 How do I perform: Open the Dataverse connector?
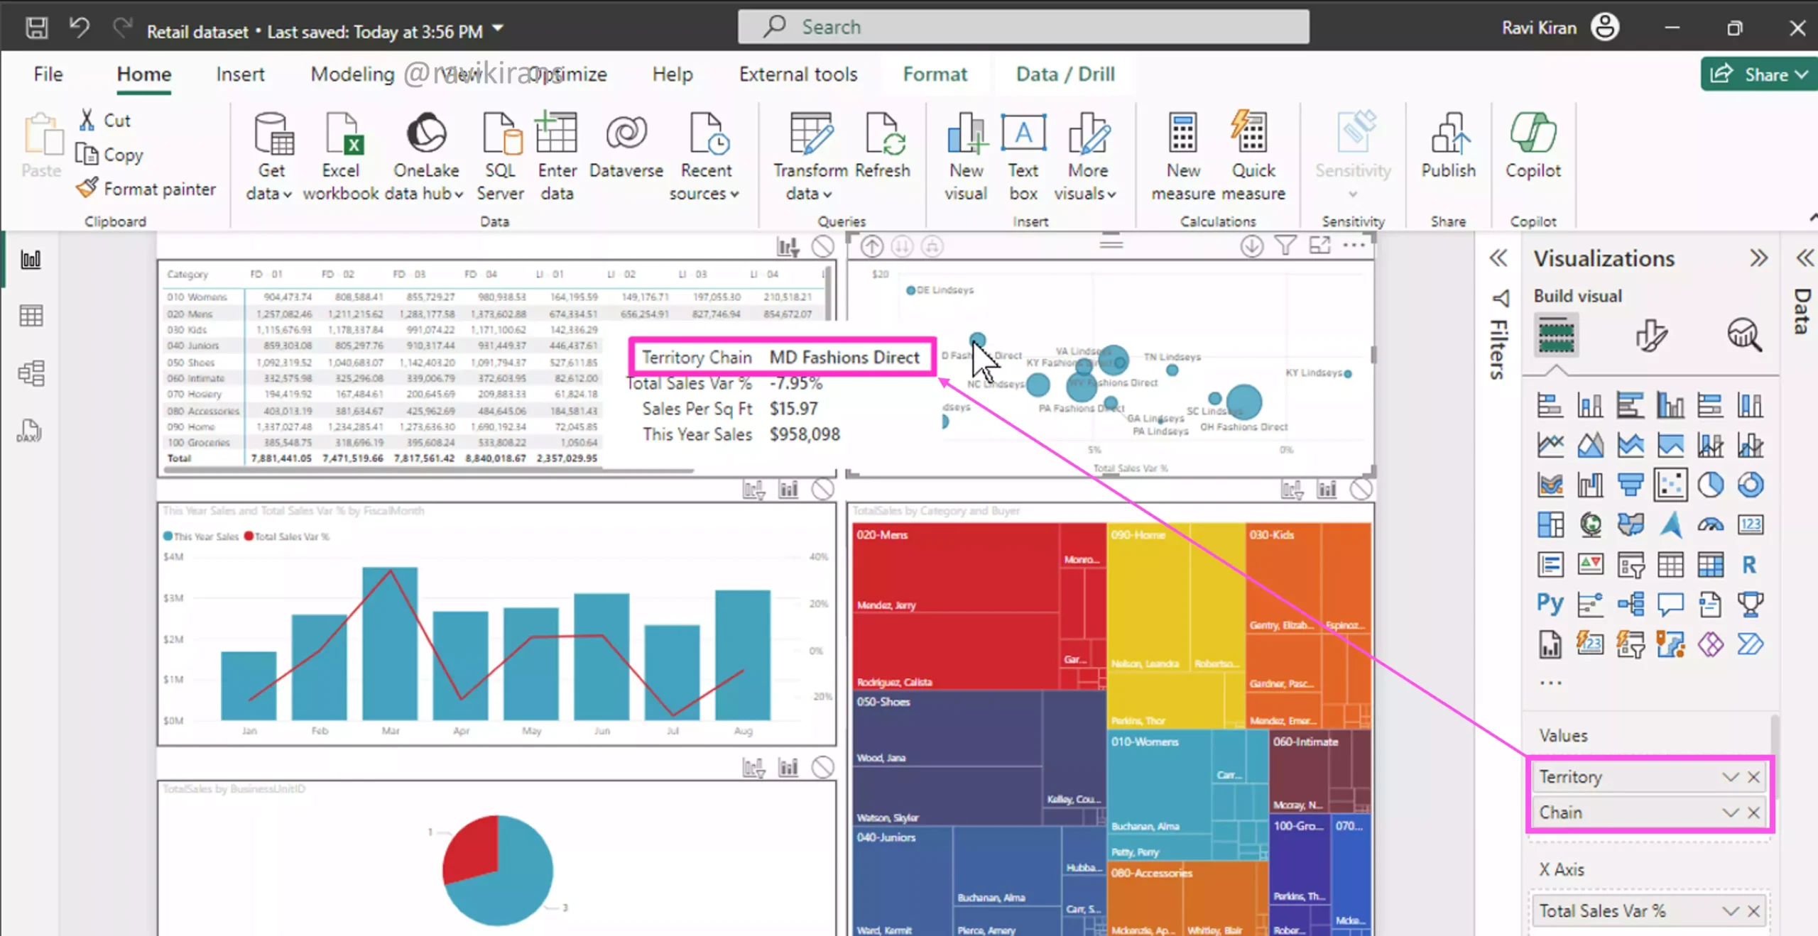coord(626,145)
